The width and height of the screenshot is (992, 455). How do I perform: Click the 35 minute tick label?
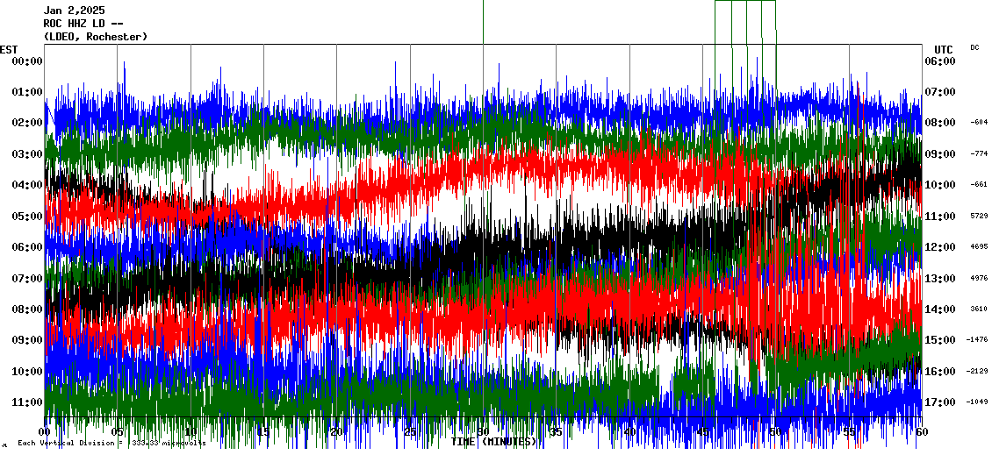pyautogui.click(x=556, y=432)
